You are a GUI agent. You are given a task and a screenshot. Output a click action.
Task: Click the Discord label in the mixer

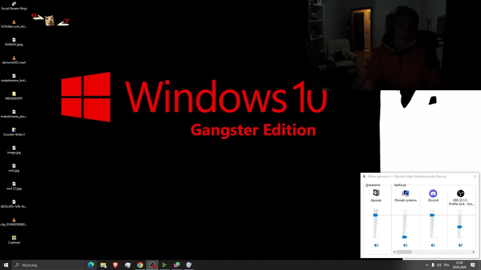[x=433, y=200]
